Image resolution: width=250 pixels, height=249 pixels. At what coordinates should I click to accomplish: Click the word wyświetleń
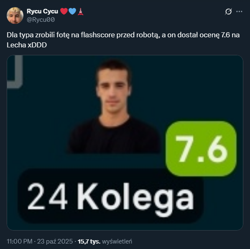coord(117,241)
